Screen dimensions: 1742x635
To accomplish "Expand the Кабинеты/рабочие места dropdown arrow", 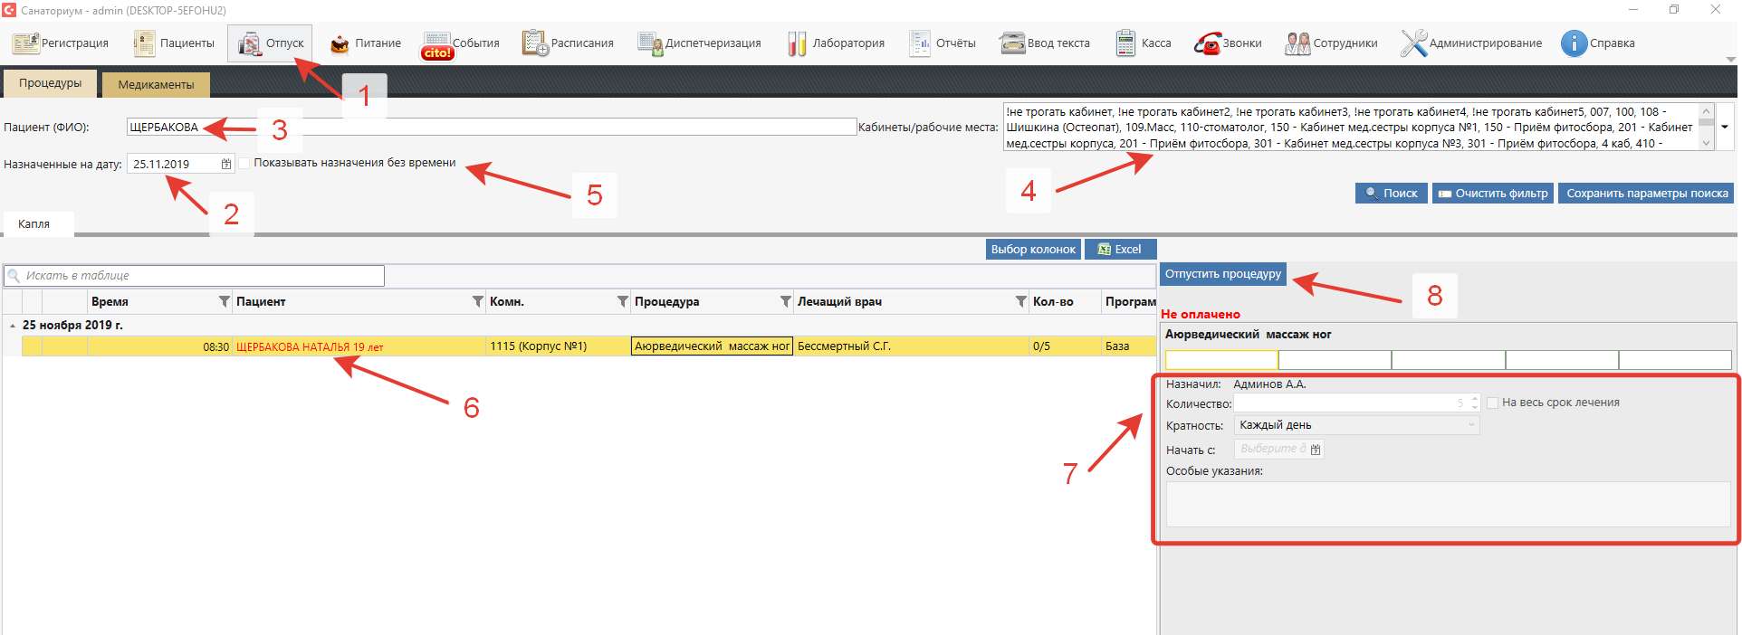I will [x=1725, y=127].
